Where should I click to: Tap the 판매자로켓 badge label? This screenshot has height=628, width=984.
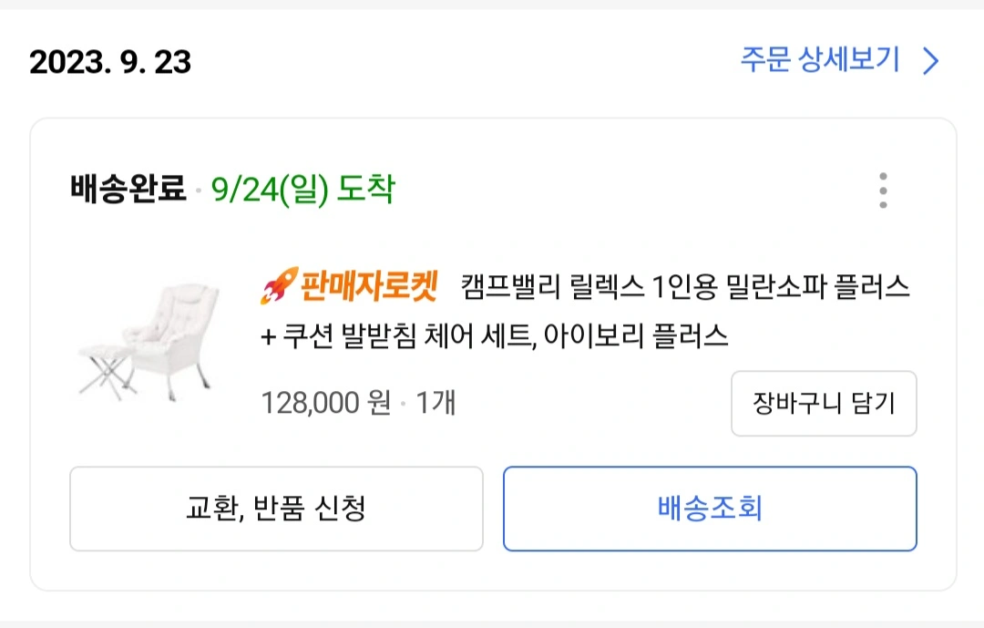(x=368, y=288)
